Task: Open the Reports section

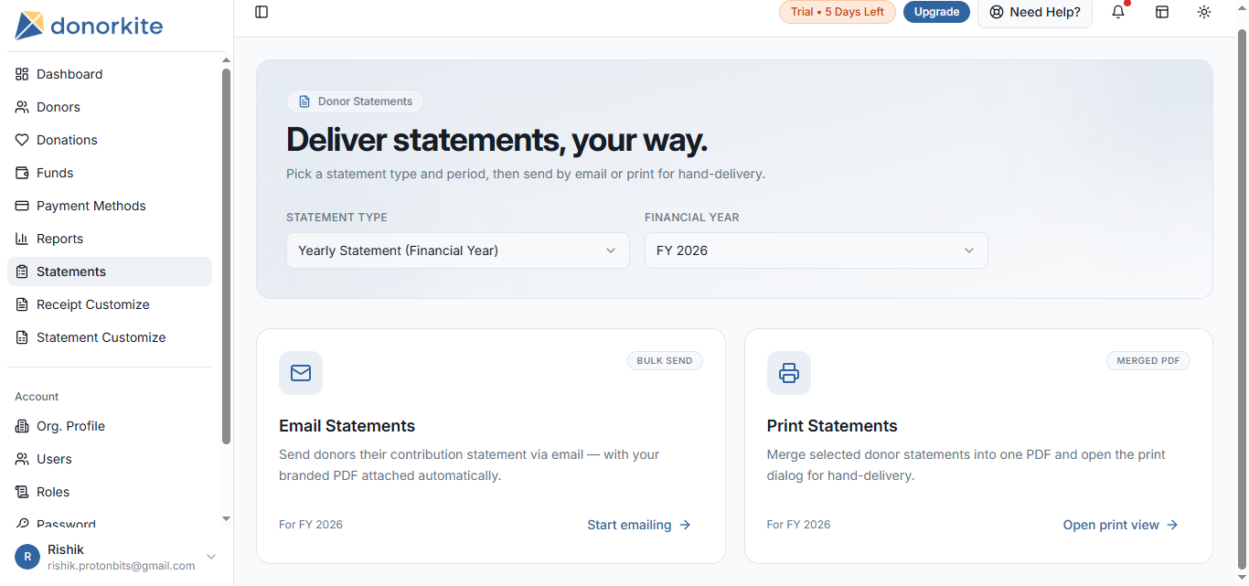Action: click(x=110, y=239)
